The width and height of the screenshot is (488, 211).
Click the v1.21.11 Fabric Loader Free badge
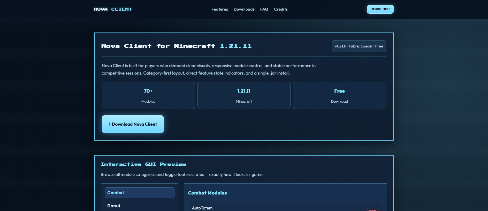[x=359, y=46]
